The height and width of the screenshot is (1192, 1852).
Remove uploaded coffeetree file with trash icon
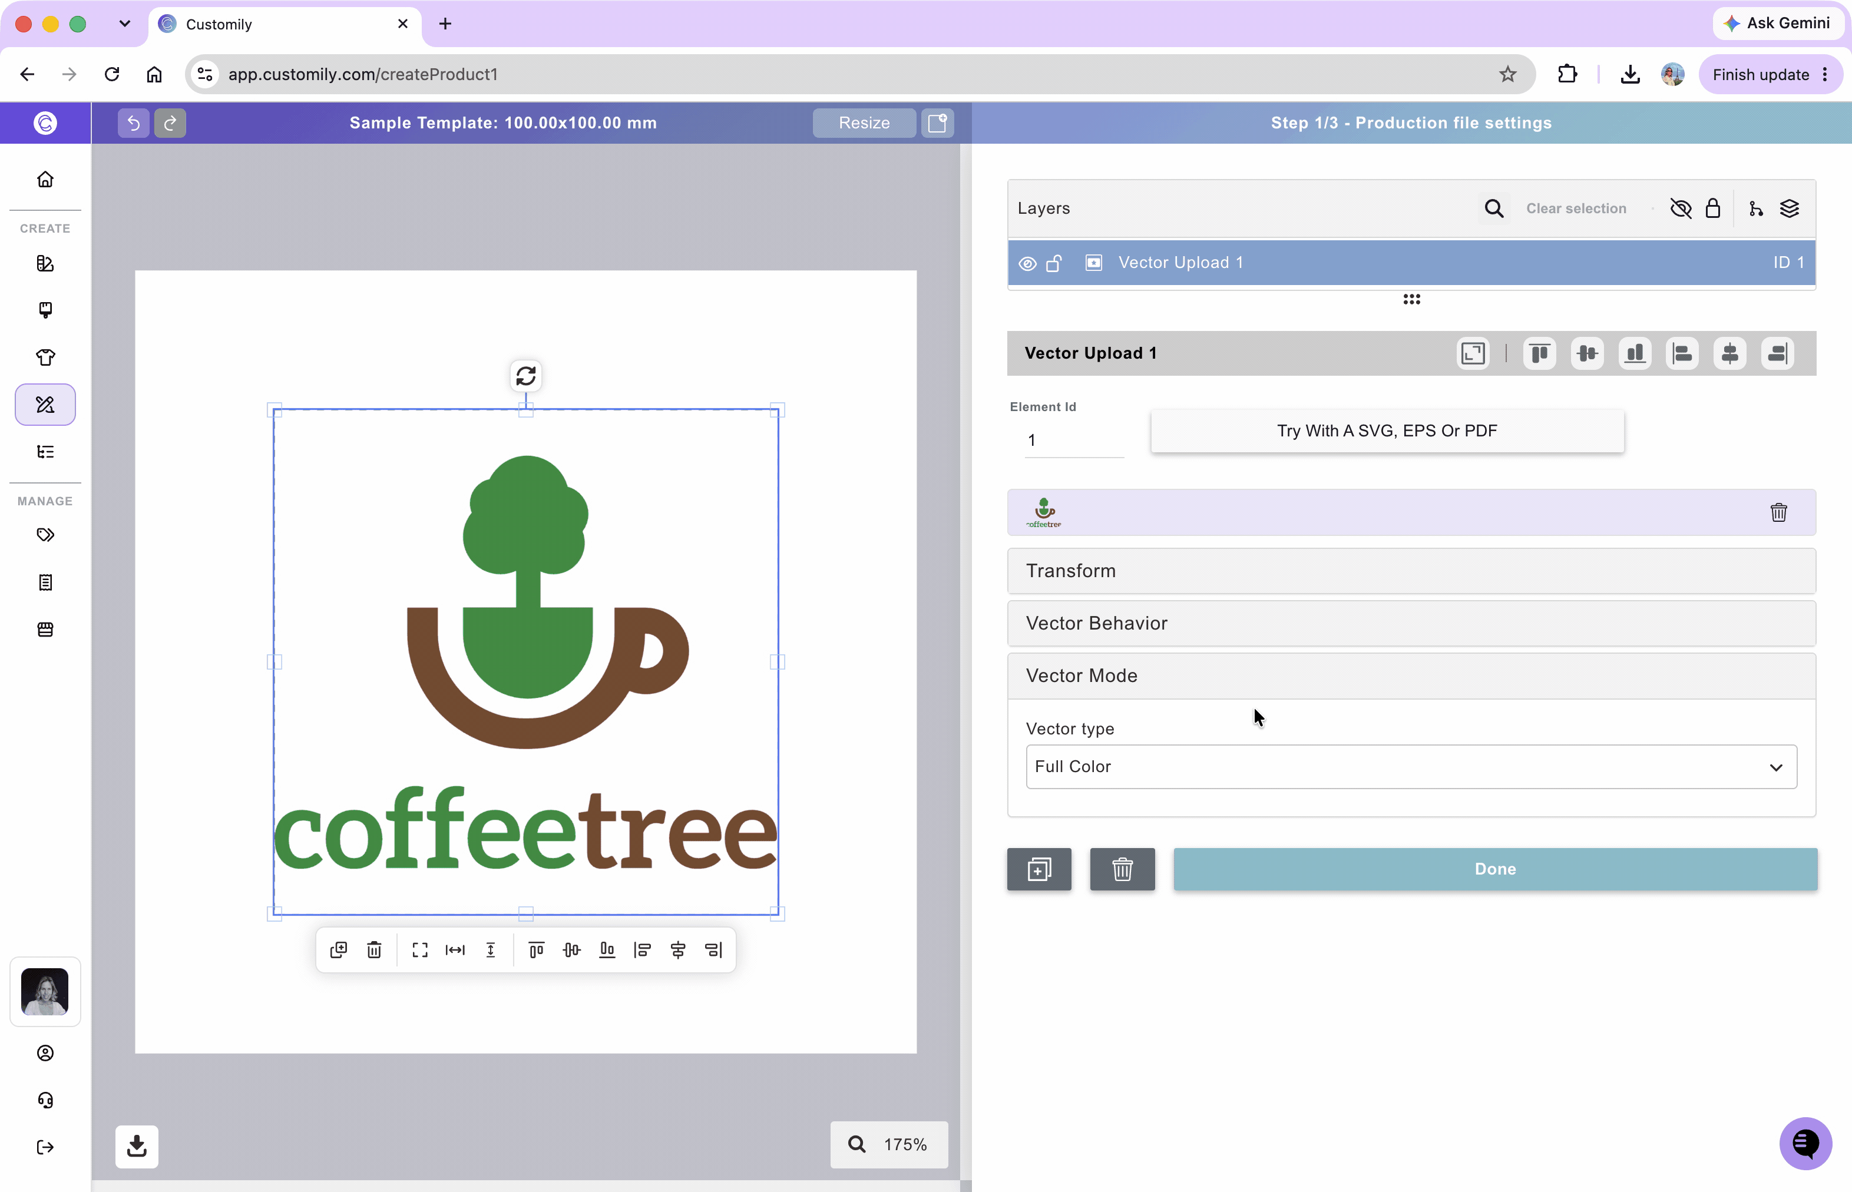tap(1778, 512)
